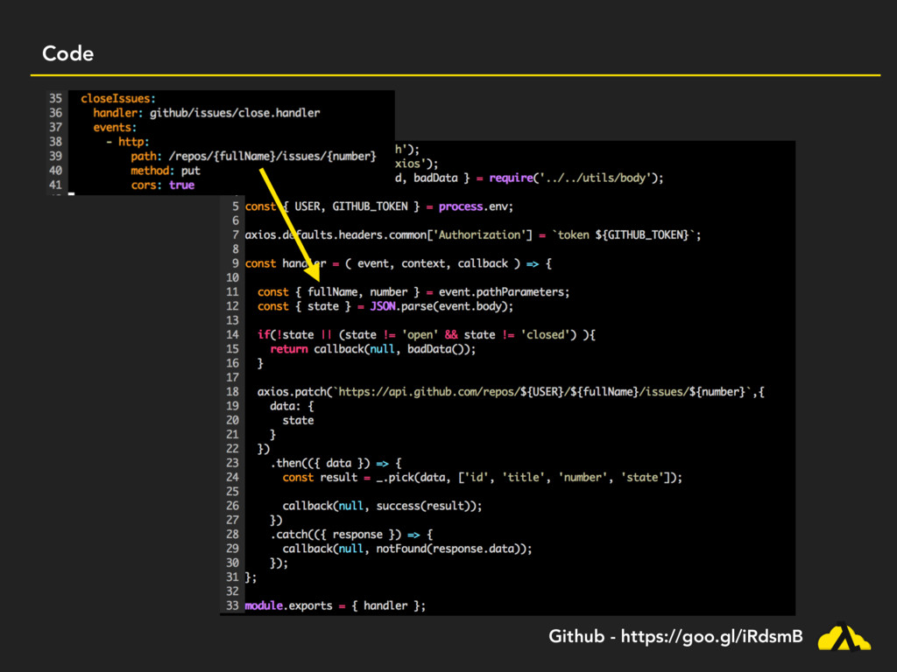Click the badData() callback return line

click(x=372, y=349)
